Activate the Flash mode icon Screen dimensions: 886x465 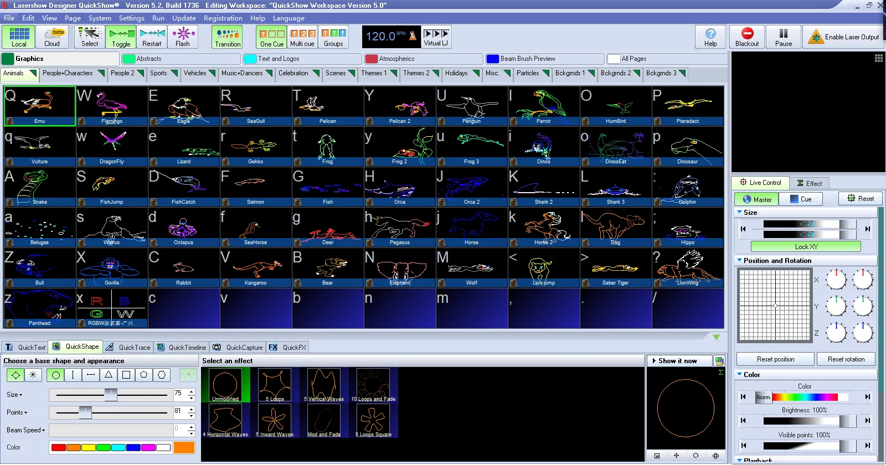coord(183,37)
